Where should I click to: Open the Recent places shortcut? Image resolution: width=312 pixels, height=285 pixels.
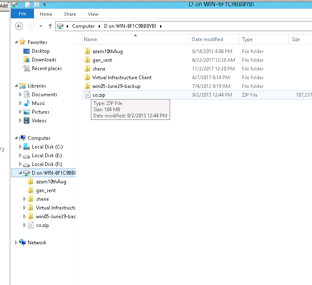pos(46,68)
